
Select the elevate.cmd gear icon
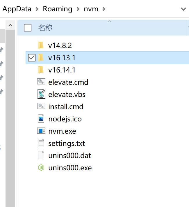click(41, 82)
